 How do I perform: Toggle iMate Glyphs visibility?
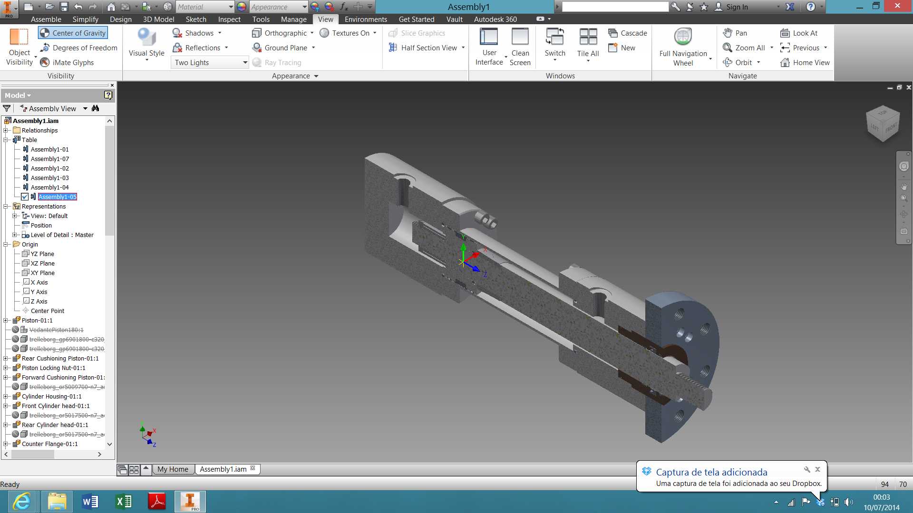[x=67, y=62]
